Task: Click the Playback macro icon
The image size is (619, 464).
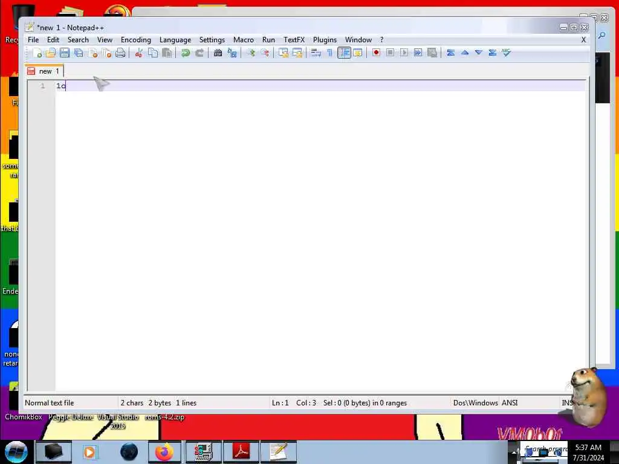Action: point(404,53)
